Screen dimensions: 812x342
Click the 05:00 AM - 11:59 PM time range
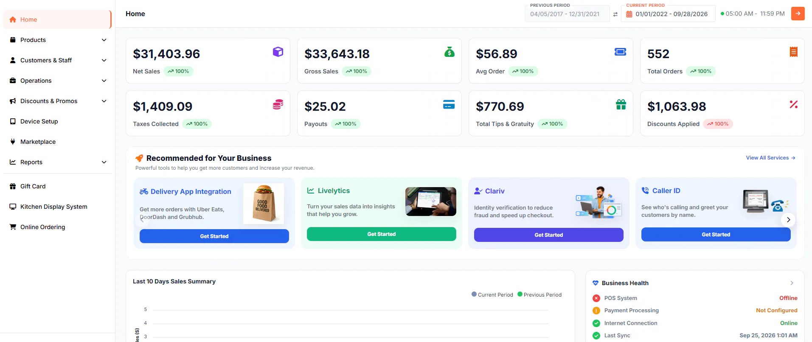755,14
